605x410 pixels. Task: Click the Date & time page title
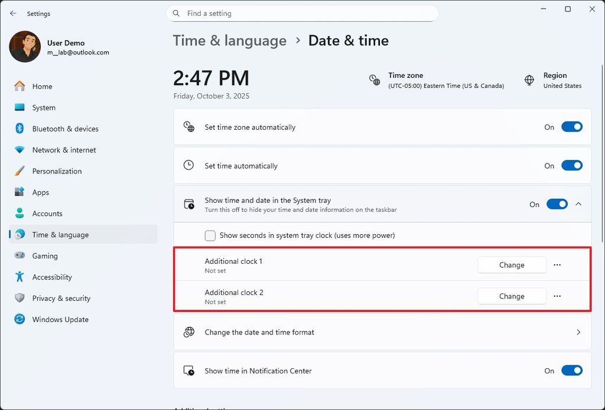[x=349, y=41]
